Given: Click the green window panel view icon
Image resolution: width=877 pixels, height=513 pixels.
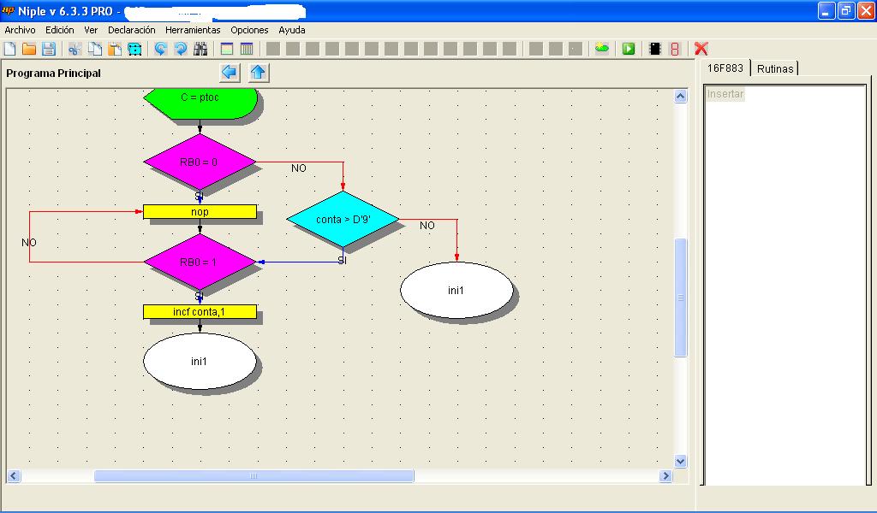Looking at the screenshot, I should (226, 49).
